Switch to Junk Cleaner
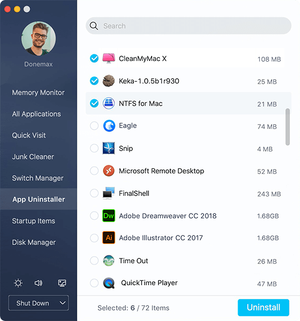Viewport: 300px width, 321px height. pyautogui.click(x=33, y=157)
